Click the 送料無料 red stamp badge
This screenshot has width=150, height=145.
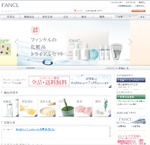35,30
